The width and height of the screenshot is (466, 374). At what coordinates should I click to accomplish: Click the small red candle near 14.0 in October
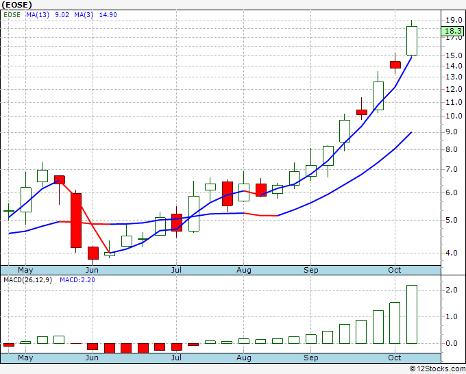coord(395,64)
